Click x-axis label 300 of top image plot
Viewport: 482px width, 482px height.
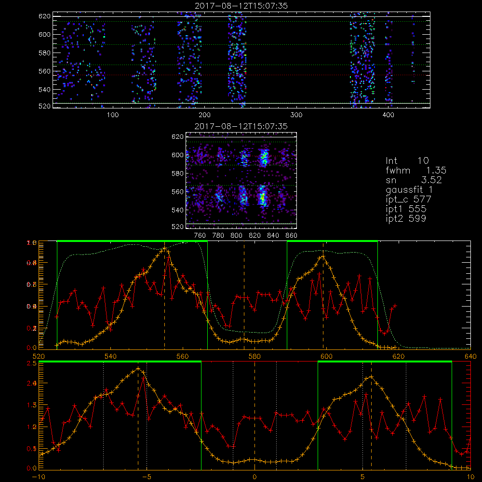296,115
